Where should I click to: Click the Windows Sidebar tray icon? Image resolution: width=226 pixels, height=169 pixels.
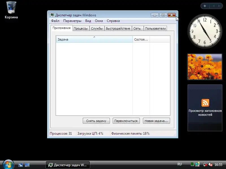(197, 164)
